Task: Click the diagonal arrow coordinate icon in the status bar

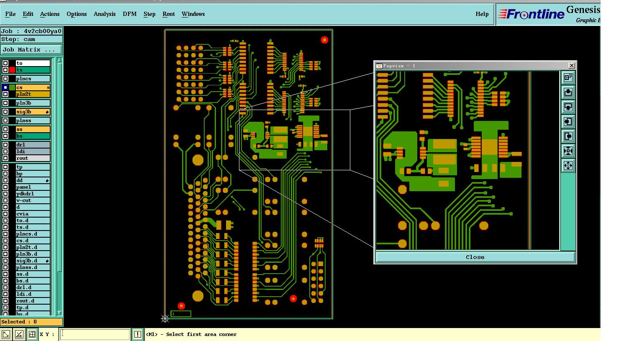Action: click(x=6, y=334)
